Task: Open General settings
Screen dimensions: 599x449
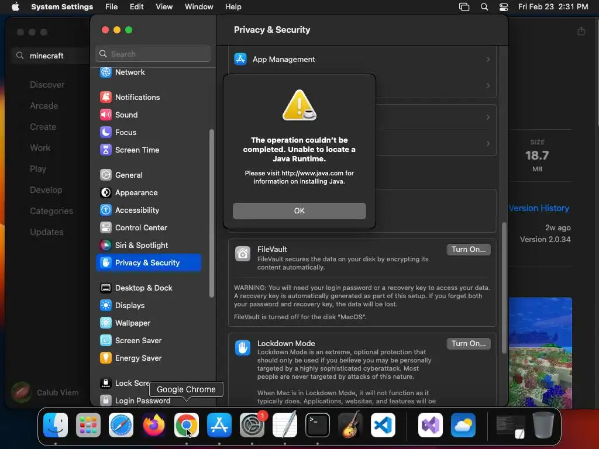Action: click(149, 175)
